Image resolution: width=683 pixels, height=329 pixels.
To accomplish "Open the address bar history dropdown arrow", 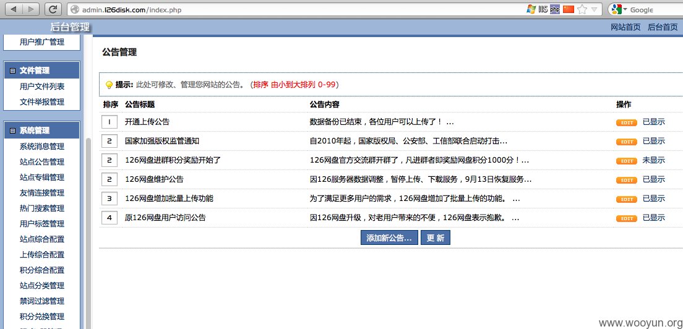I will pyautogui.click(x=594, y=9).
